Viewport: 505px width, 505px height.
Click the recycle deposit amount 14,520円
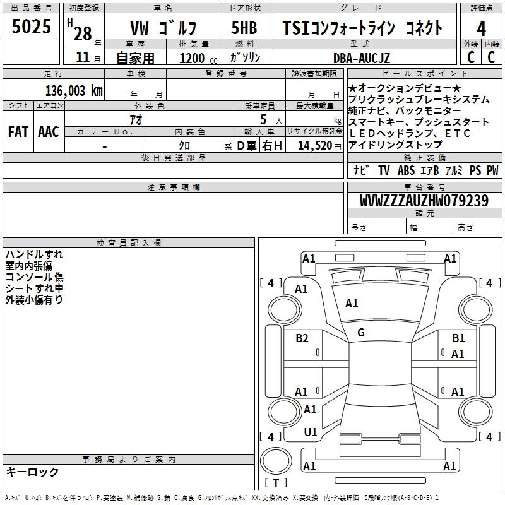(x=314, y=146)
